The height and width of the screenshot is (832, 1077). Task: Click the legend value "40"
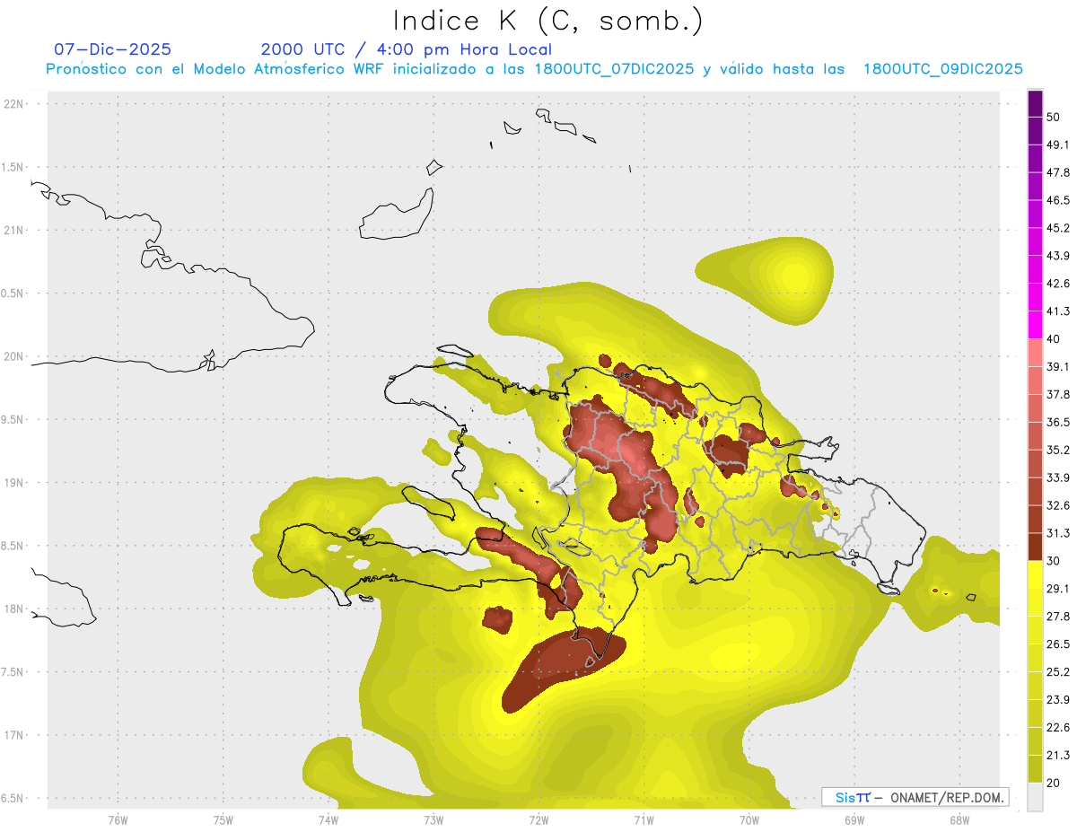pos(1054,339)
